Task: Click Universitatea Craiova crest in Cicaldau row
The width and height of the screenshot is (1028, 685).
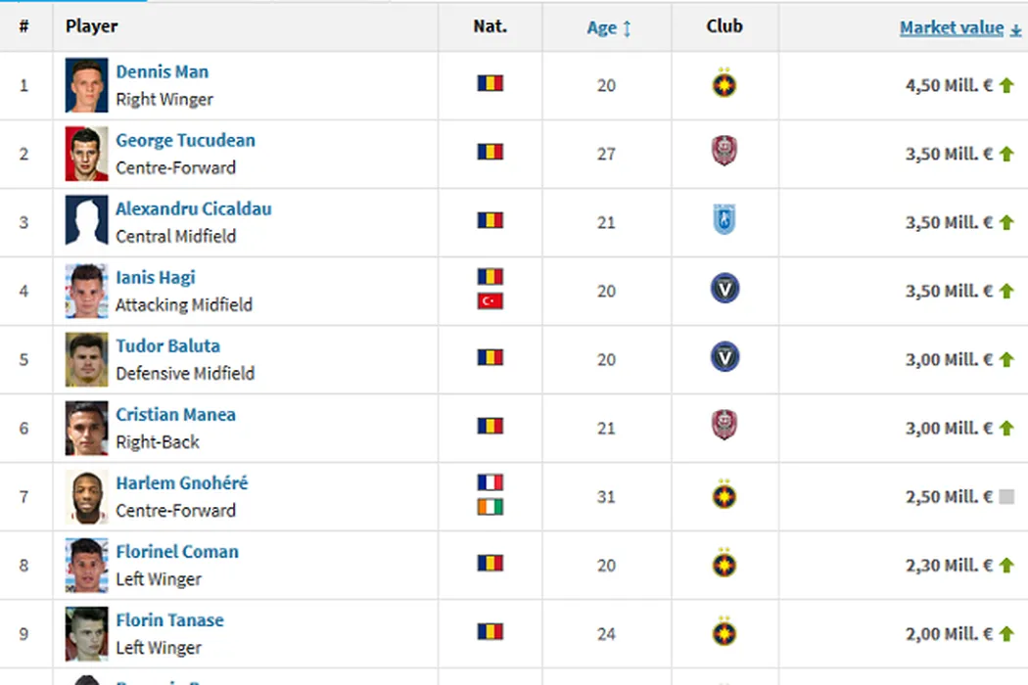Action: pos(724,221)
